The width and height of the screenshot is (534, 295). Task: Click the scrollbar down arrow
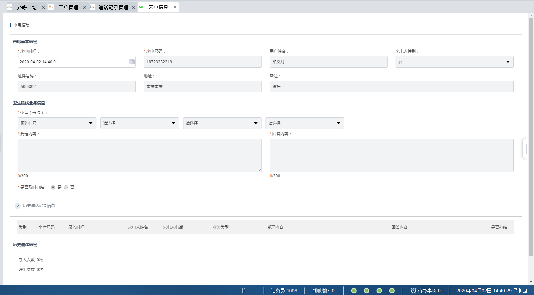(531, 282)
